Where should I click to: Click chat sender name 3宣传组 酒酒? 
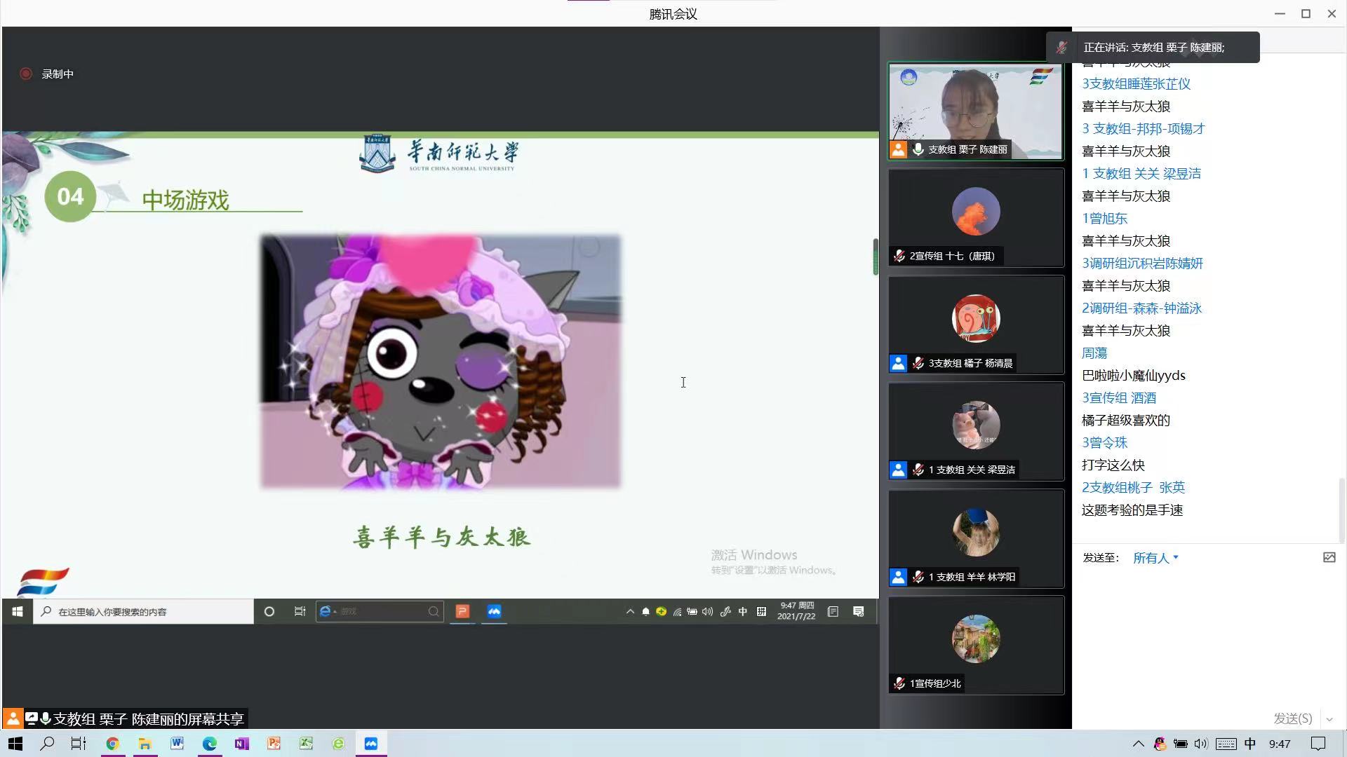[1118, 397]
